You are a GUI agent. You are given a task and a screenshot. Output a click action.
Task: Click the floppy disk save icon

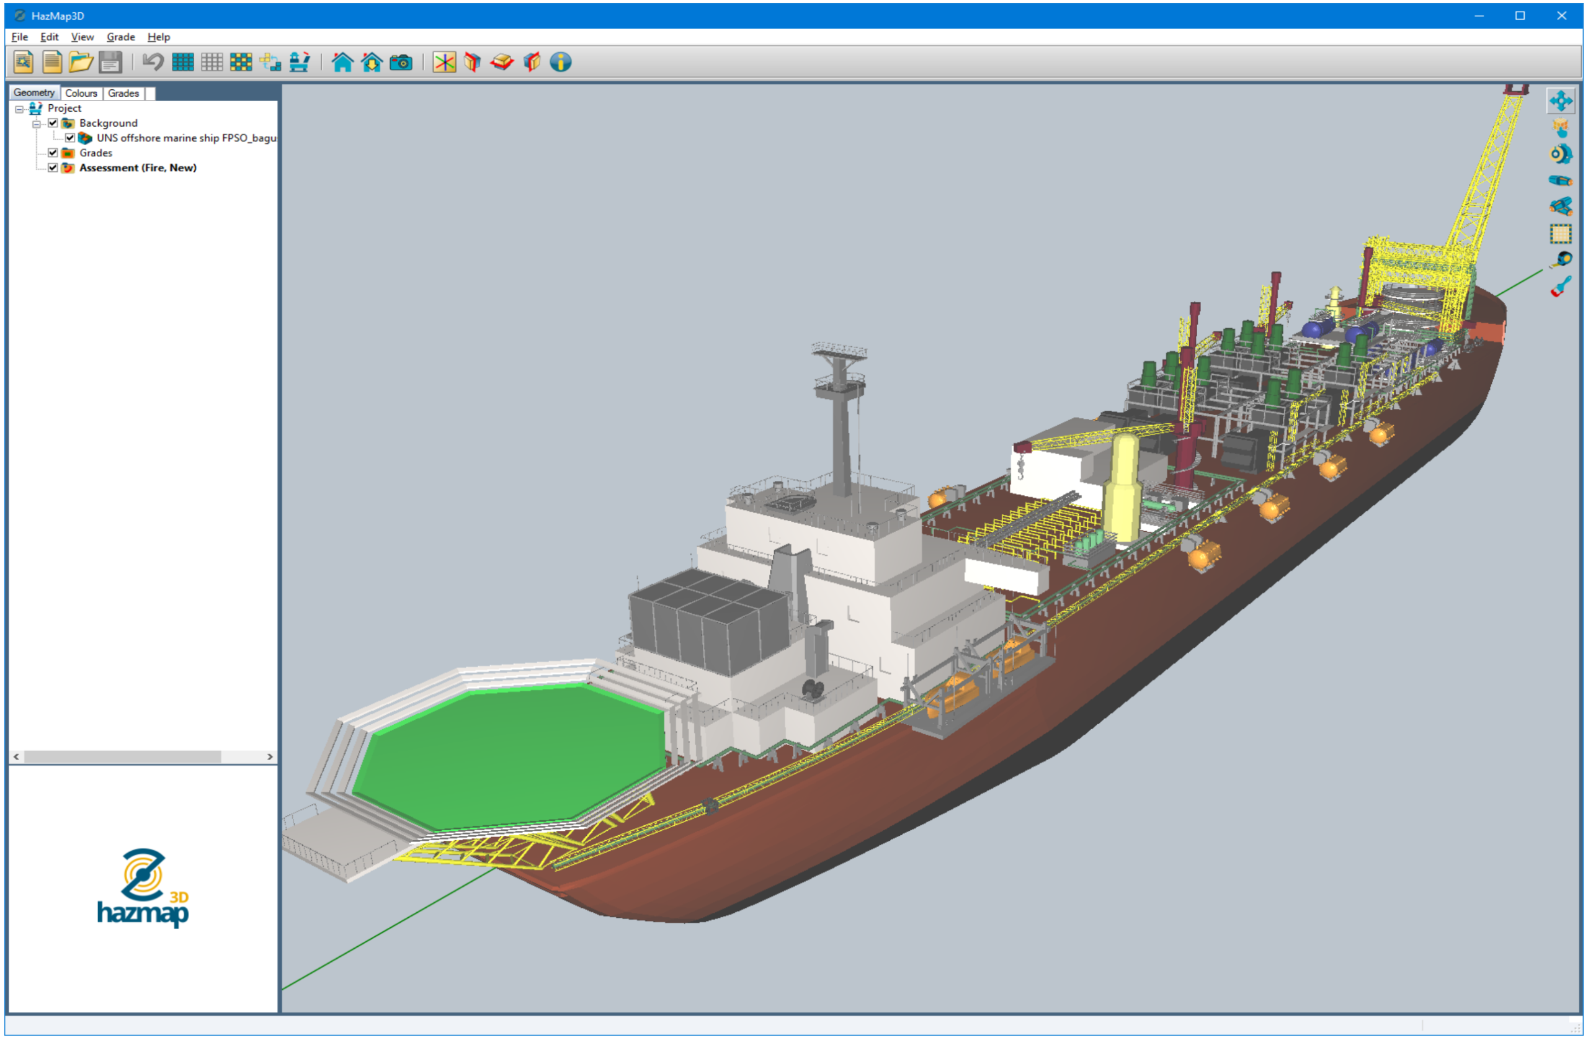(110, 62)
